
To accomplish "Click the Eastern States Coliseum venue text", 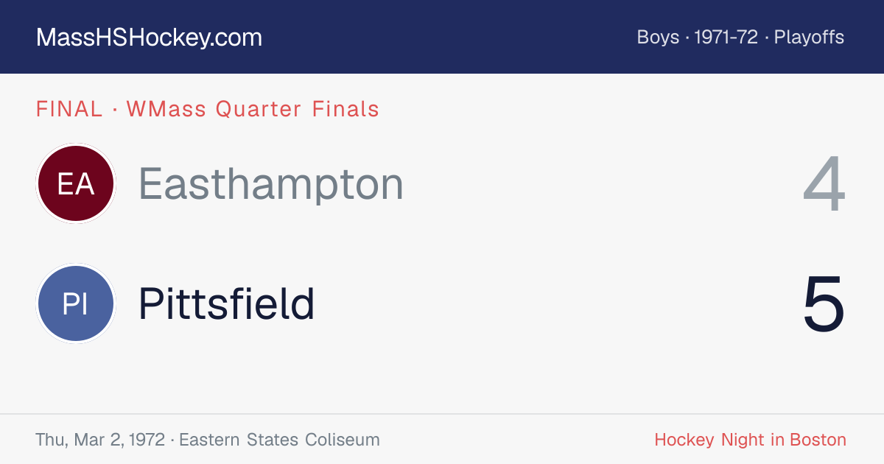I will (279, 440).
